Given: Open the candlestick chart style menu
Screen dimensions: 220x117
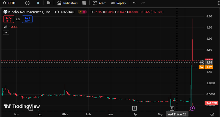Looking at the screenshot, I should coord(49,3).
